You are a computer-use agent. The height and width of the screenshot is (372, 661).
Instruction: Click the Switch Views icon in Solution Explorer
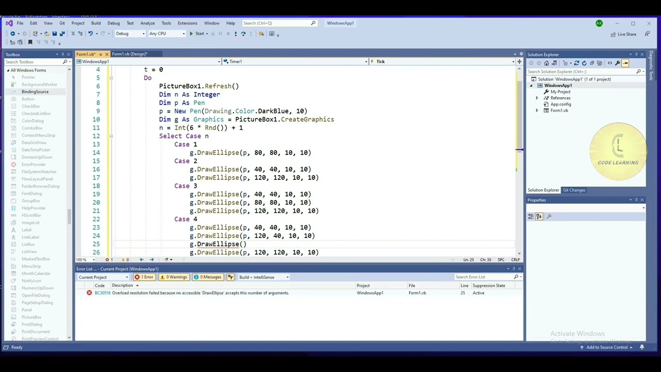click(x=555, y=63)
